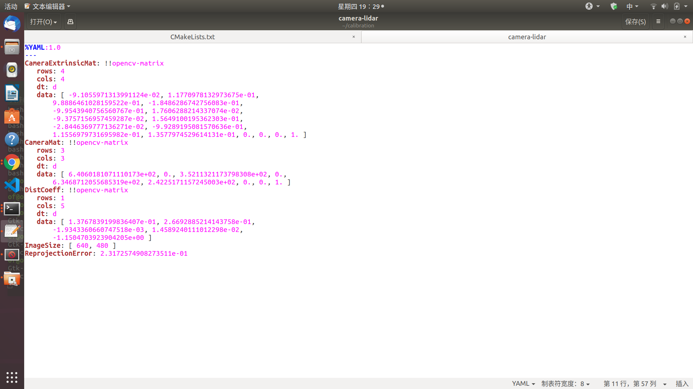Open Rhythmbox music player icon

pyautogui.click(x=12, y=70)
